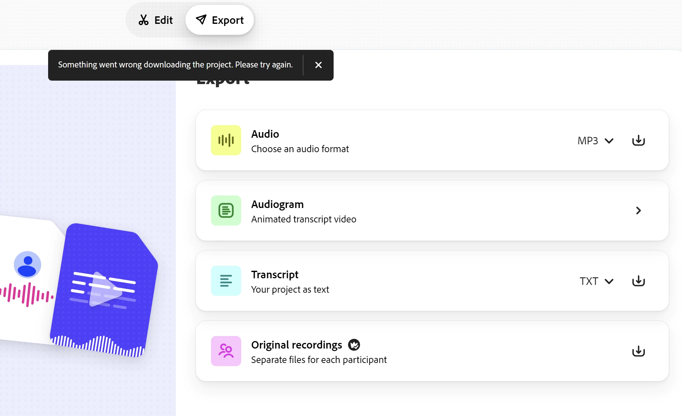Open the TXT transcript format dropdown
This screenshot has height=416, width=682.
[596, 281]
